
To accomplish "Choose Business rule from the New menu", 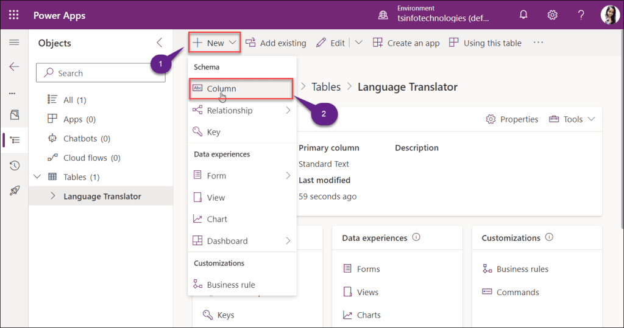I will (x=242, y=285).
